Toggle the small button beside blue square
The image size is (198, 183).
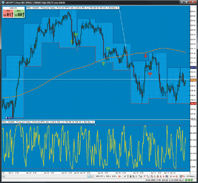[92, 176]
